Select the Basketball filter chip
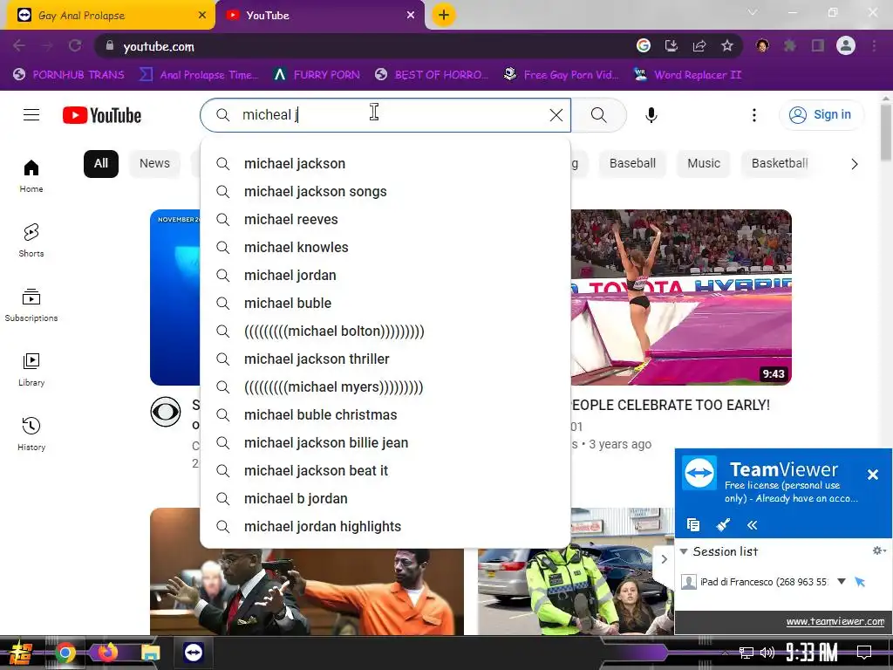The width and height of the screenshot is (893, 670). [x=779, y=163]
